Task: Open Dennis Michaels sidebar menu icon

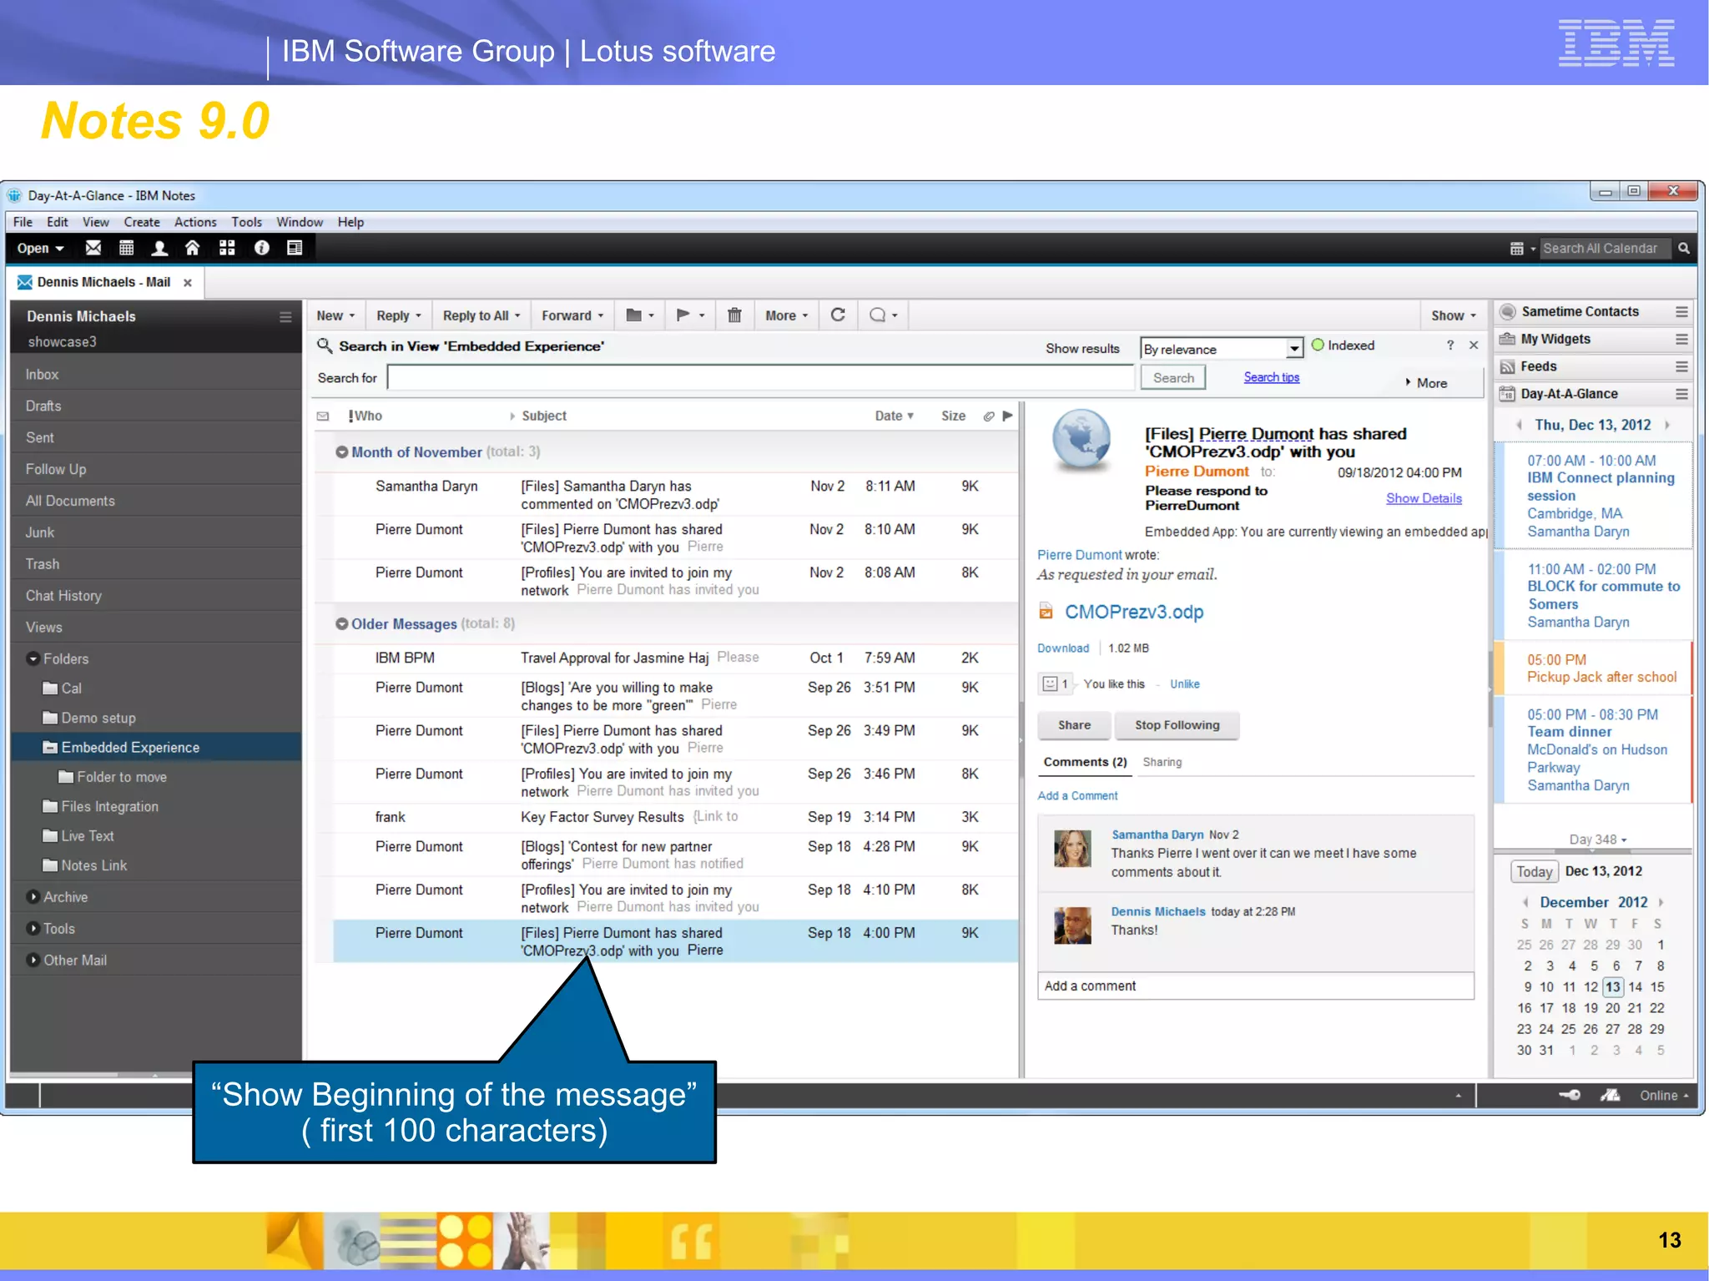Action: click(x=285, y=317)
